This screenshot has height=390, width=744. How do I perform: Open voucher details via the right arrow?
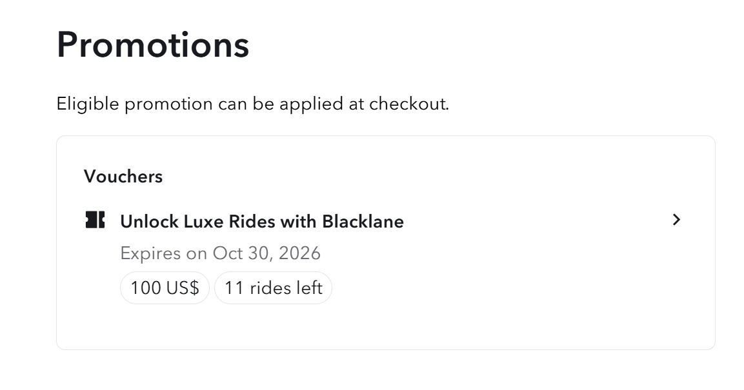pos(676,220)
